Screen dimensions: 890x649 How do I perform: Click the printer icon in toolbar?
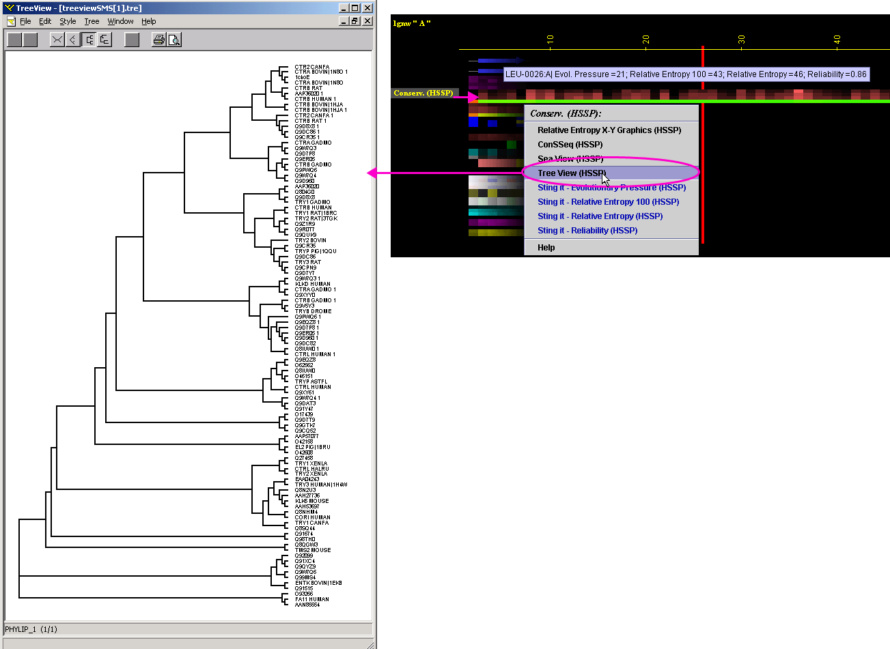point(158,40)
